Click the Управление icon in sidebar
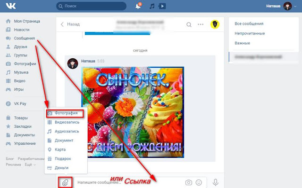Viewport: 302px width, 188px height. tap(8, 143)
